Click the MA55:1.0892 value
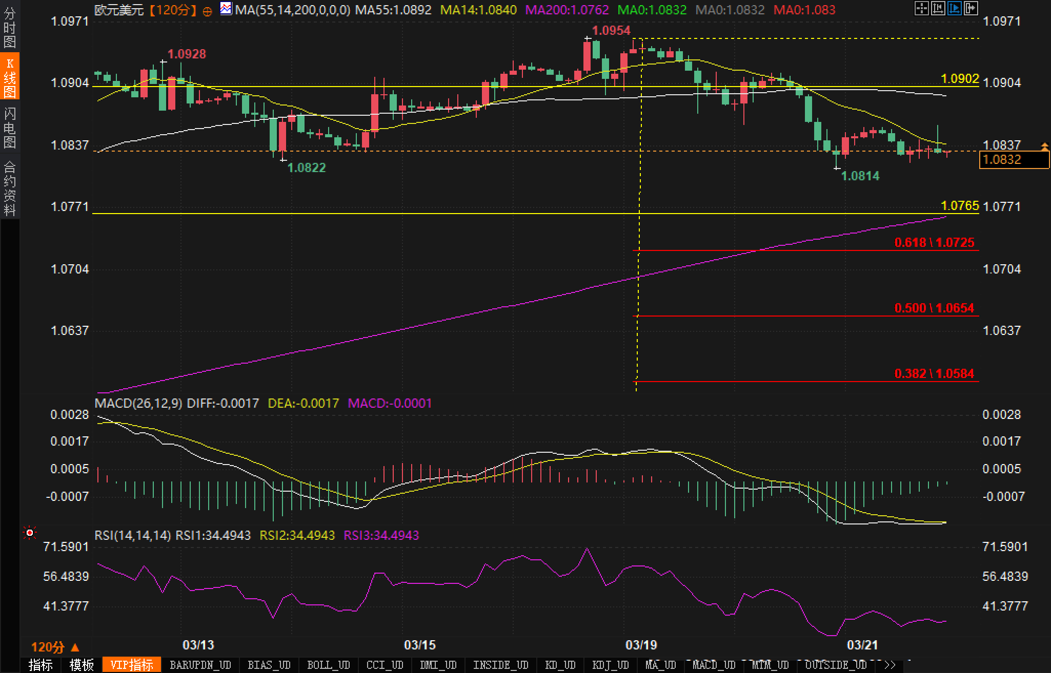Viewport: 1051px width, 673px height. [x=393, y=10]
